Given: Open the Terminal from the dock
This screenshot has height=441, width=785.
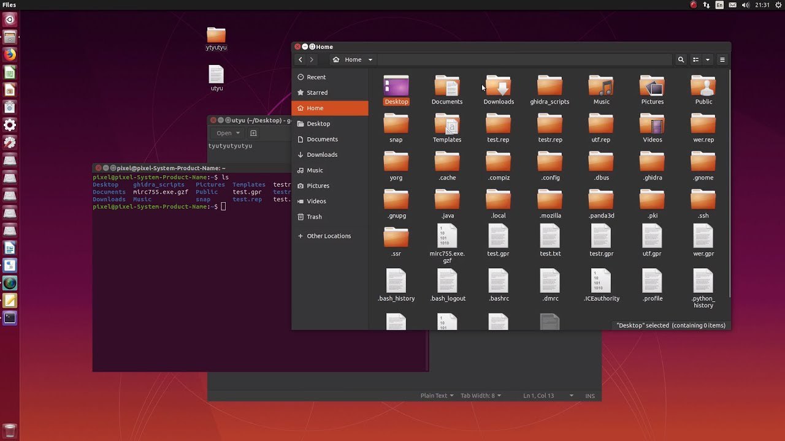Looking at the screenshot, I should coord(10,318).
